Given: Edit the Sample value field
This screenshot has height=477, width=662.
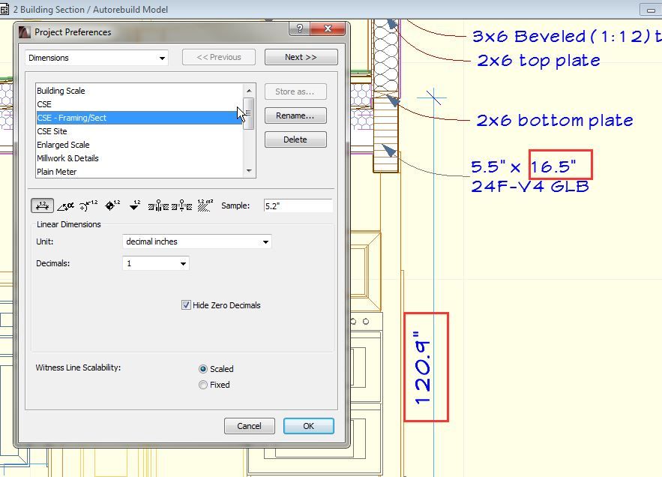Looking at the screenshot, I should pyautogui.click(x=298, y=205).
